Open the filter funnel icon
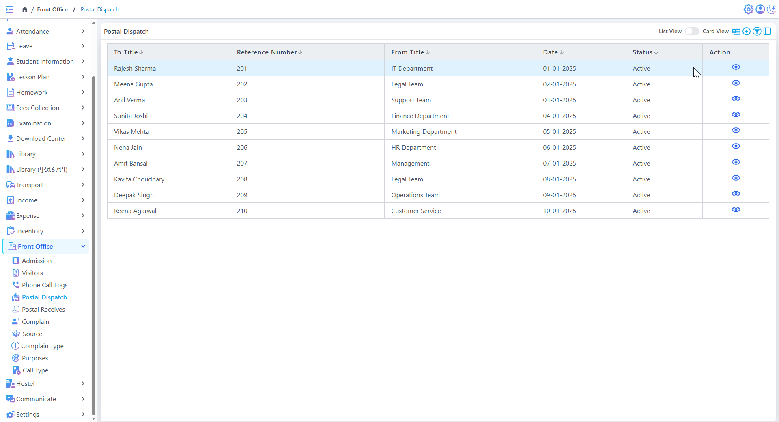The width and height of the screenshot is (779, 422). [x=757, y=32]
